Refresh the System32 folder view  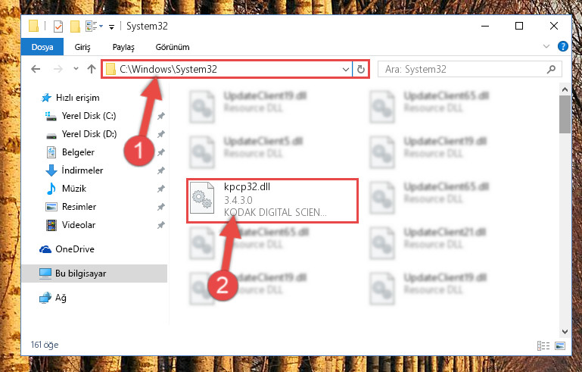360,70
